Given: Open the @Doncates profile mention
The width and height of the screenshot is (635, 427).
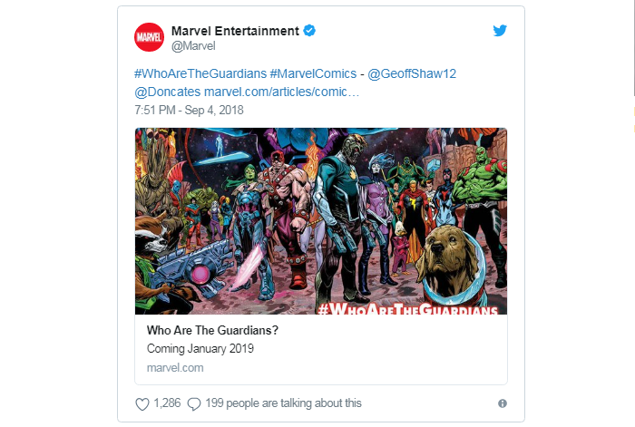Looking at the screenshot, I should coord(167,92).
